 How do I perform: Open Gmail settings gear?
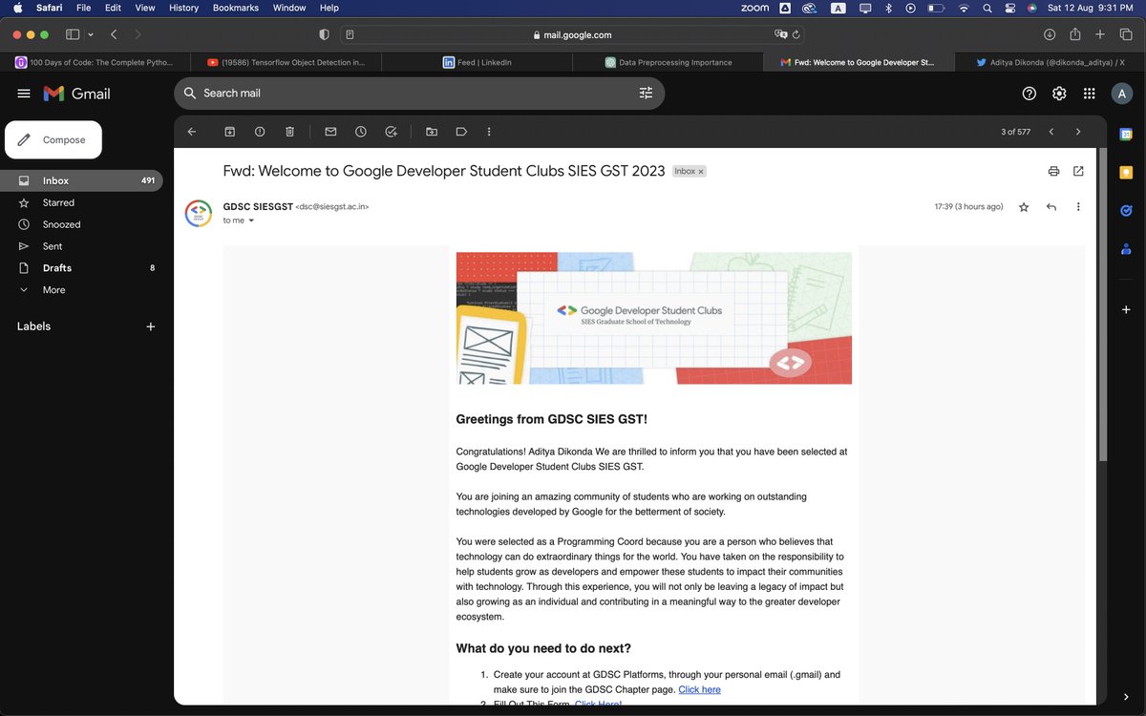1059,94
